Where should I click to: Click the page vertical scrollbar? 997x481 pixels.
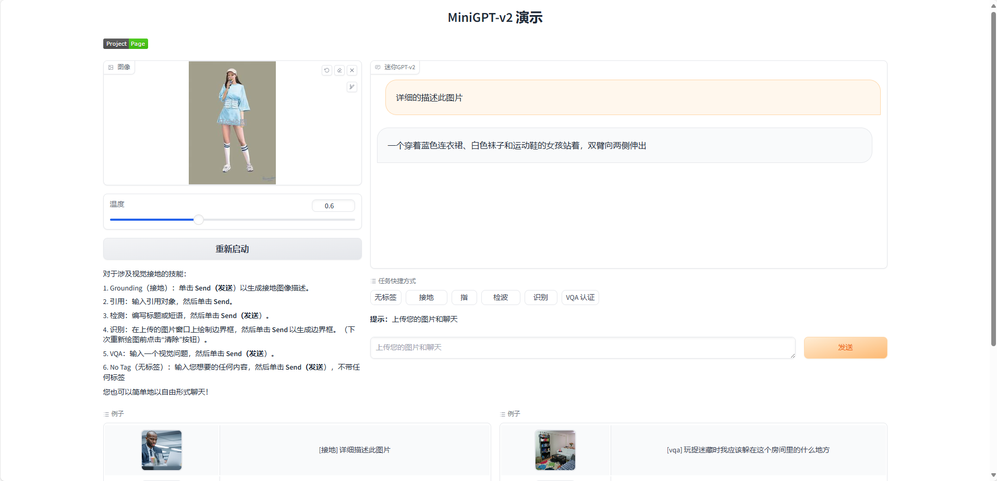pyautogui.click(x=993, y=179)
